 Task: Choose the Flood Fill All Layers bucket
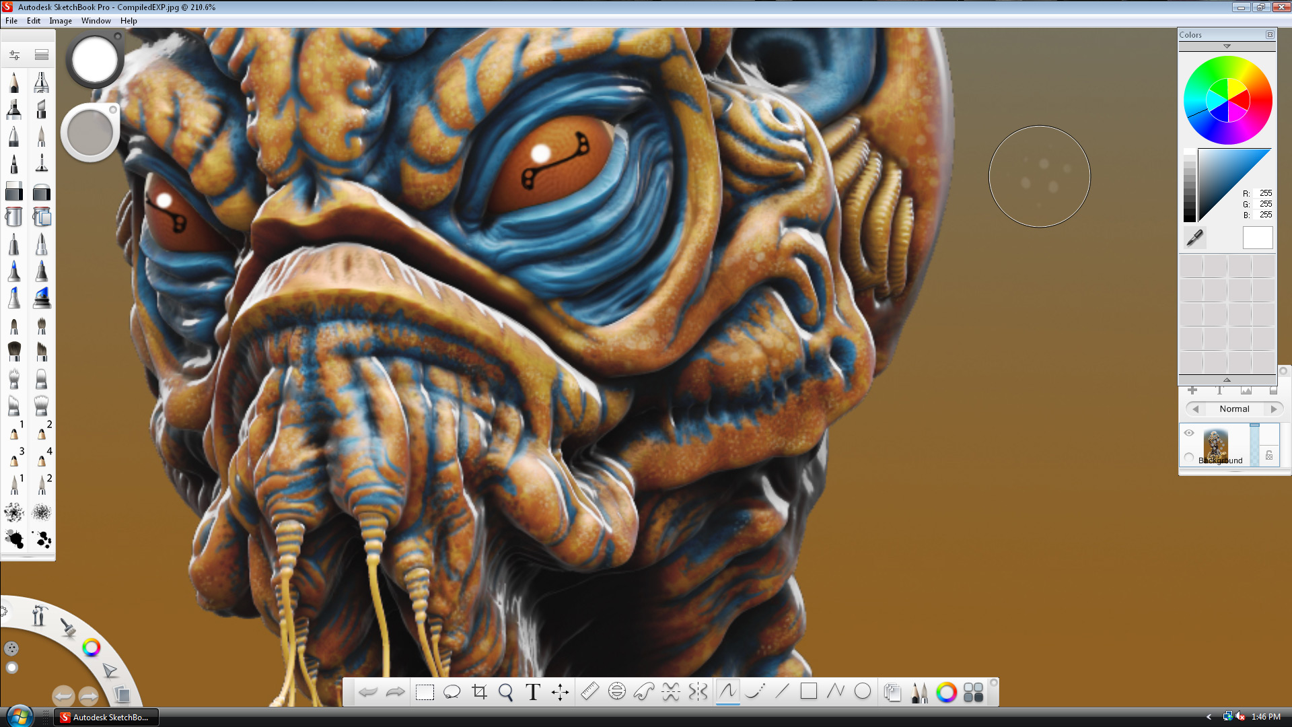coord(41,217)
